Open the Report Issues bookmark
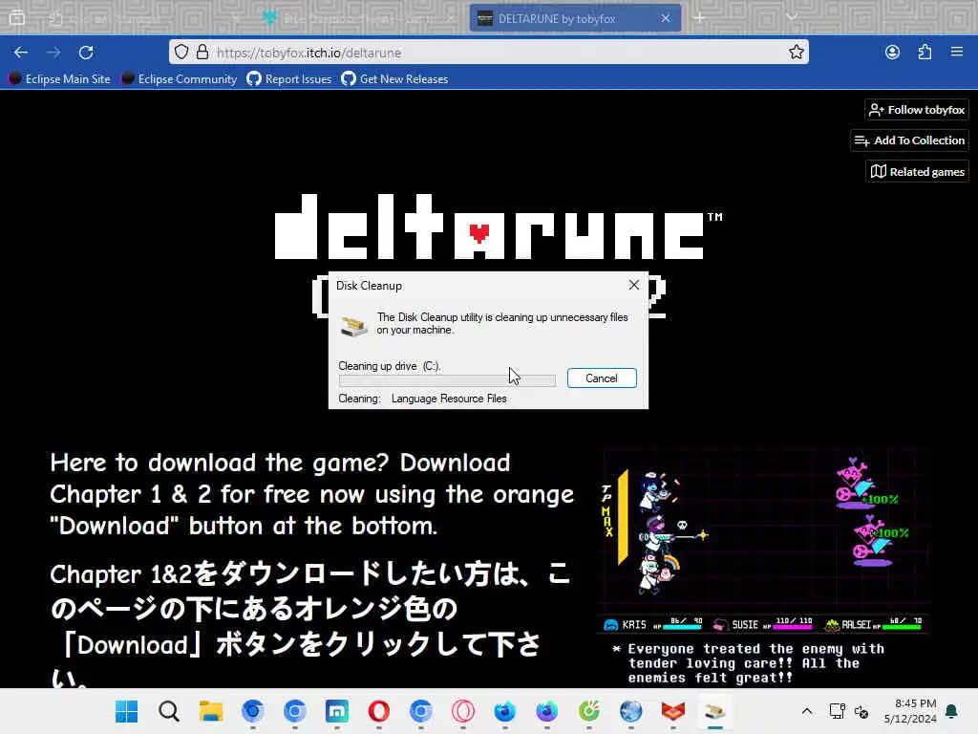Screen dimensions: 978x734 289,78
